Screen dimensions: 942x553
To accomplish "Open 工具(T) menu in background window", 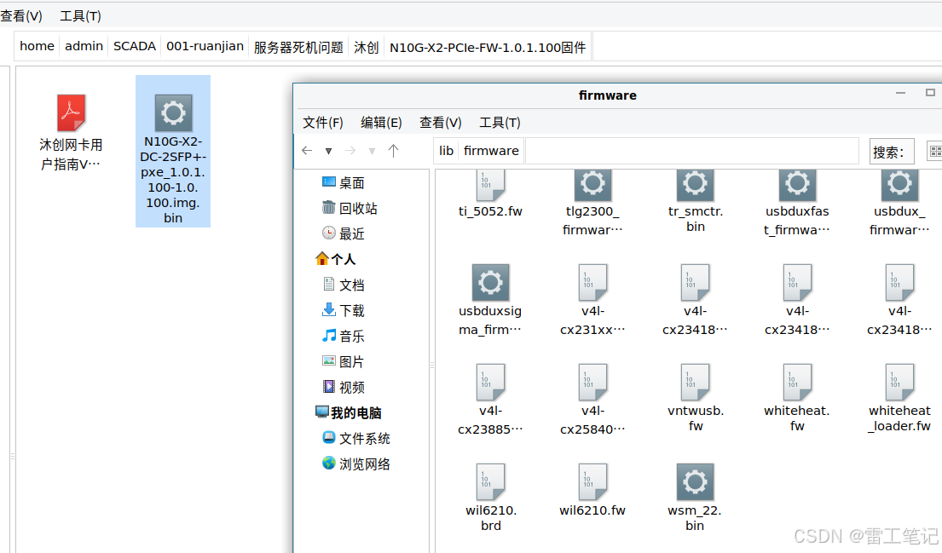I will pyautogui.click(x=80, y=16).
